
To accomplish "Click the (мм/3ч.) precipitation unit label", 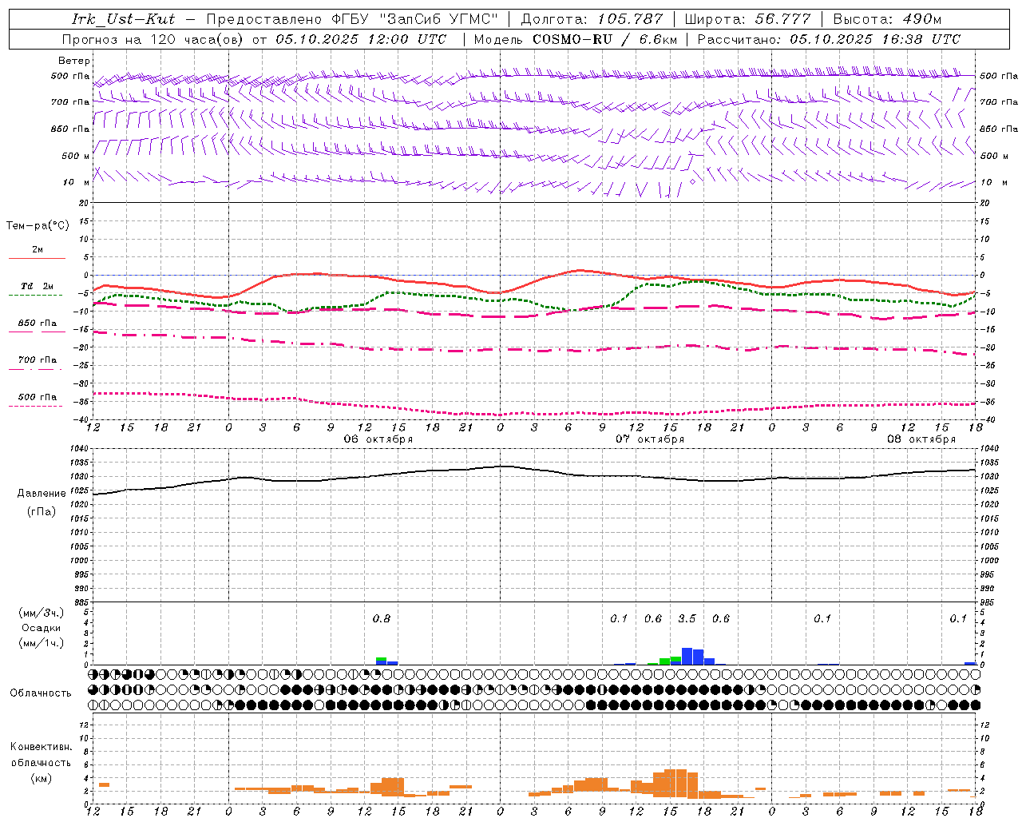I will (x=42, y=613).
